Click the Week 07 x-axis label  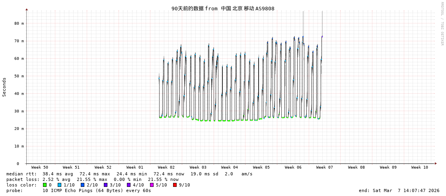coord(325,167)
